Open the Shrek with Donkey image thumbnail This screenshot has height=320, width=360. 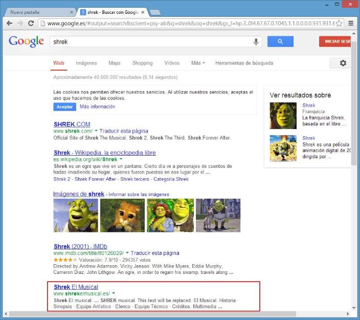(x=218, y=216)
